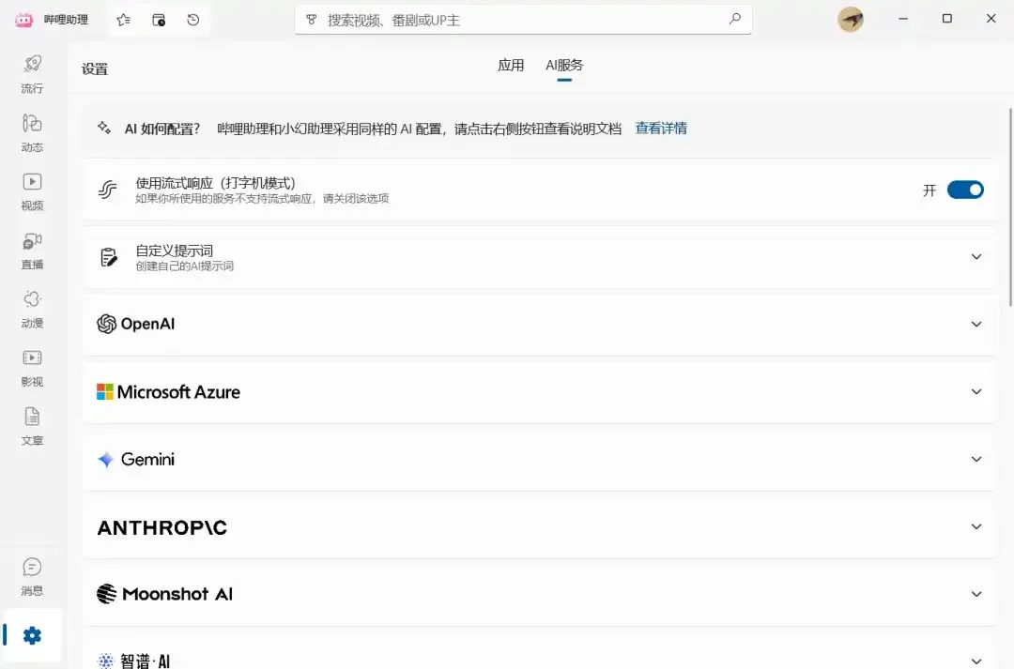Click the 智谱·AI logo
This screenshot has height=669, width=1014.
coord(133,661)
